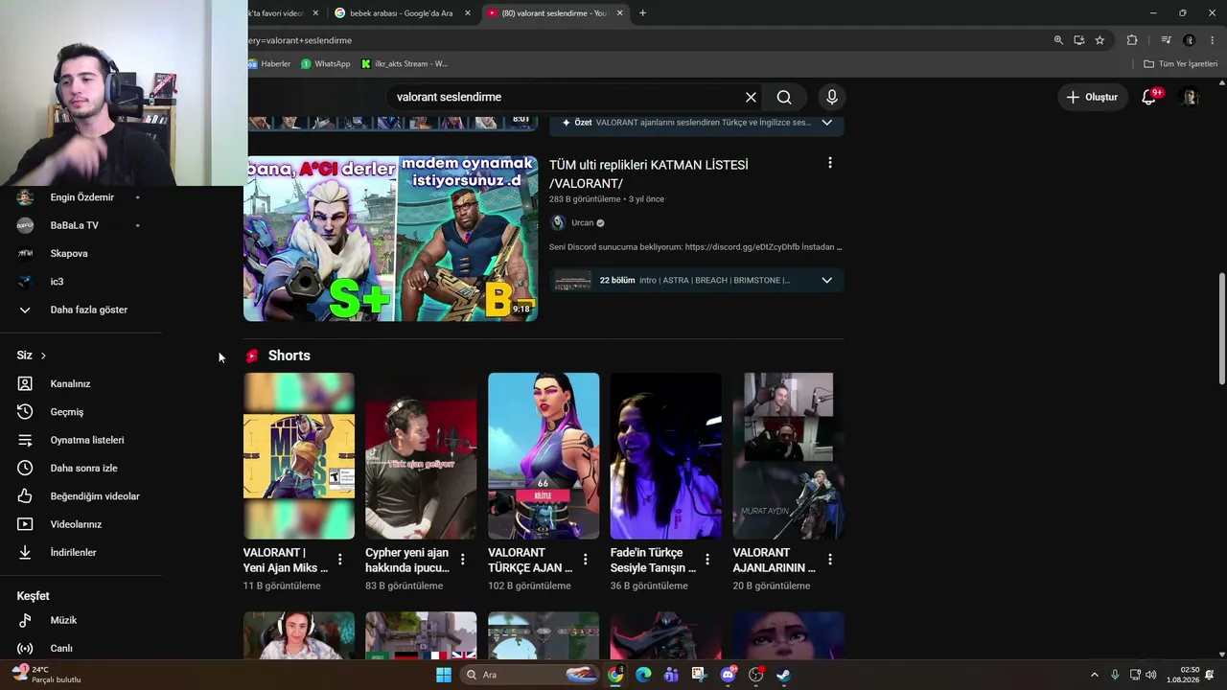Open a new browser tab

(642, 13)
